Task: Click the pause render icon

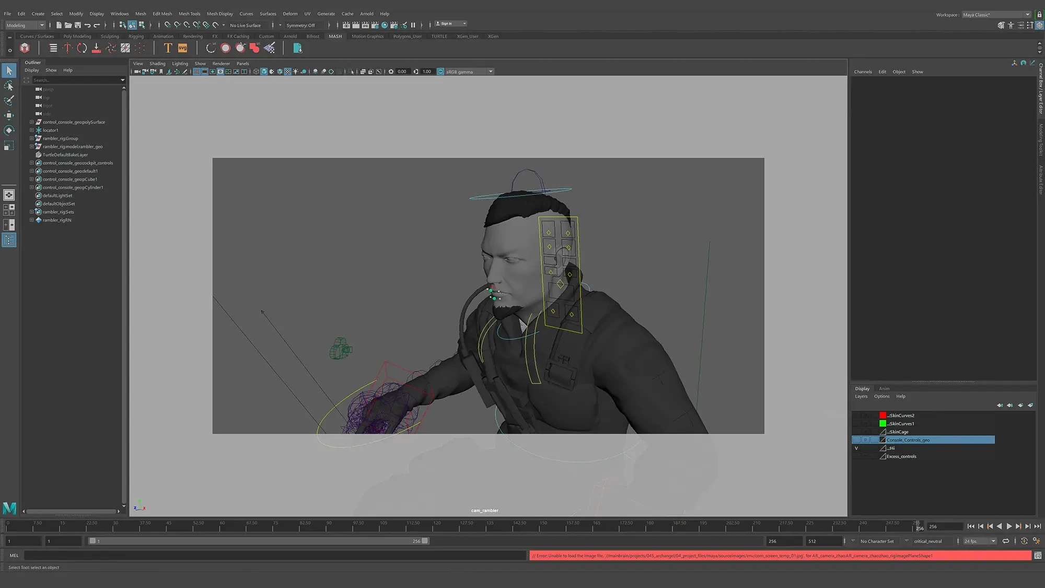Action: pyautogui.click(x=413, y=25)
